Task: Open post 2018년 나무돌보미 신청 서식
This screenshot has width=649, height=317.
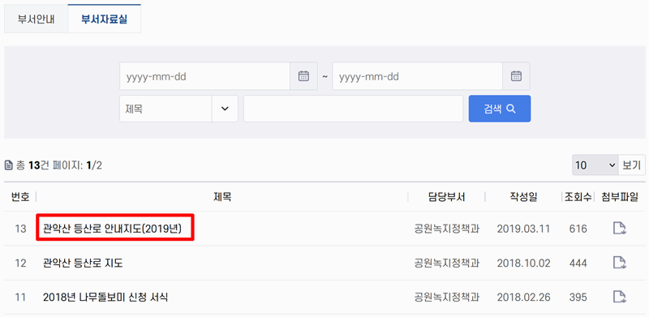Action: [x=105, y=297]
